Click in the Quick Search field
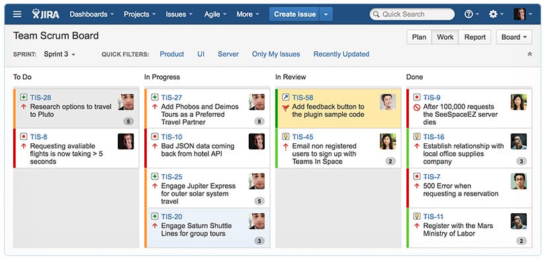This screenshot has width=544, height=260. [x=412, y=14]
